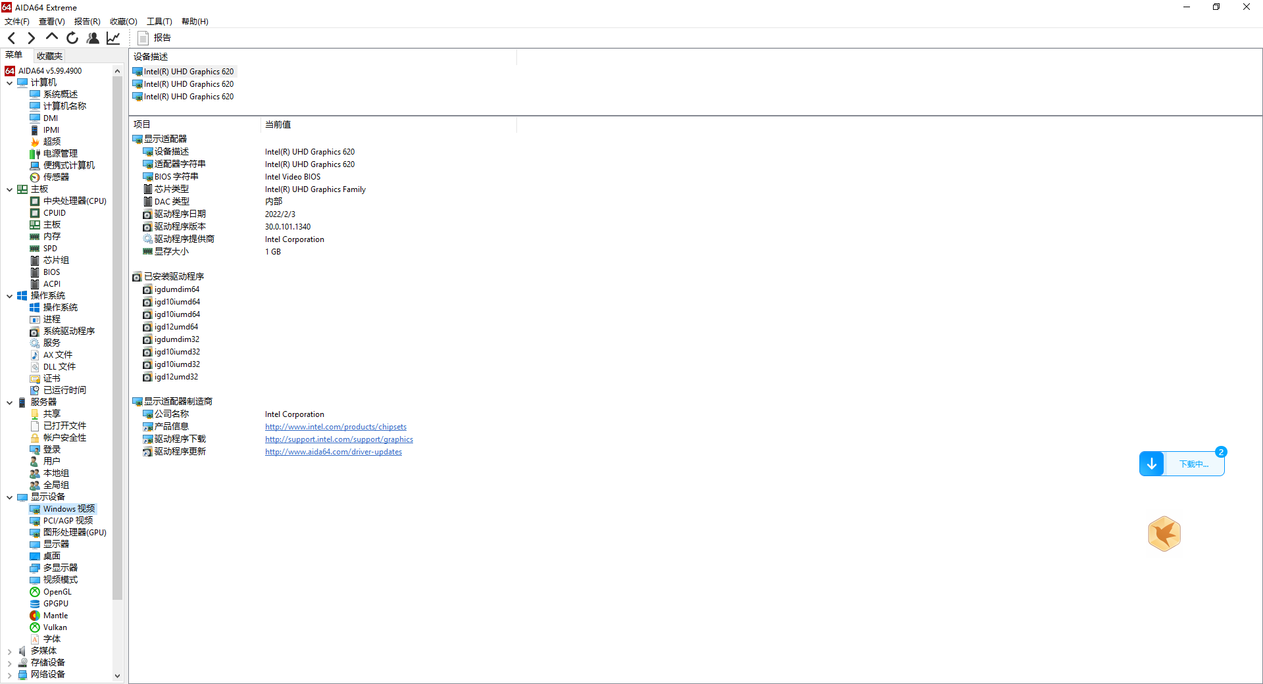This screenshot has width=1263, height=684.
Task: Select the DLL 文件 icon item
Action: [x=53, y=367]
